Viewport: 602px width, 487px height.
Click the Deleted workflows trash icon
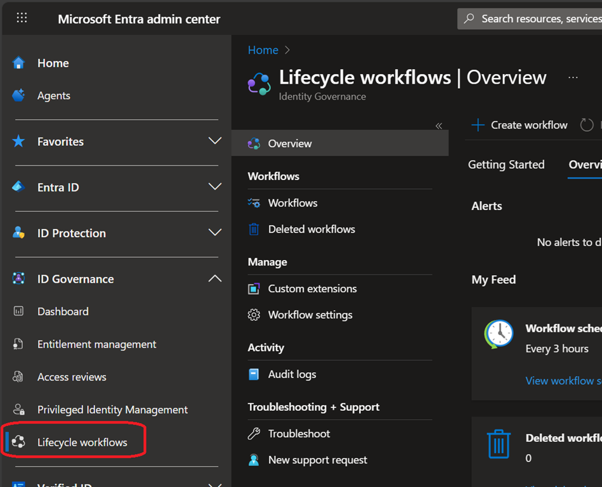[x=254, y=230]
